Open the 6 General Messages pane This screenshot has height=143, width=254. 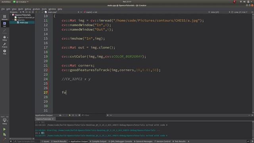pos(143,141)
